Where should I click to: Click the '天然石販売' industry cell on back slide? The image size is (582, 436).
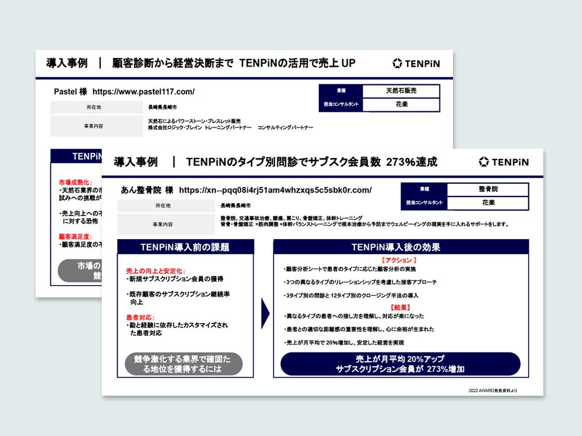tap(401, 90)
